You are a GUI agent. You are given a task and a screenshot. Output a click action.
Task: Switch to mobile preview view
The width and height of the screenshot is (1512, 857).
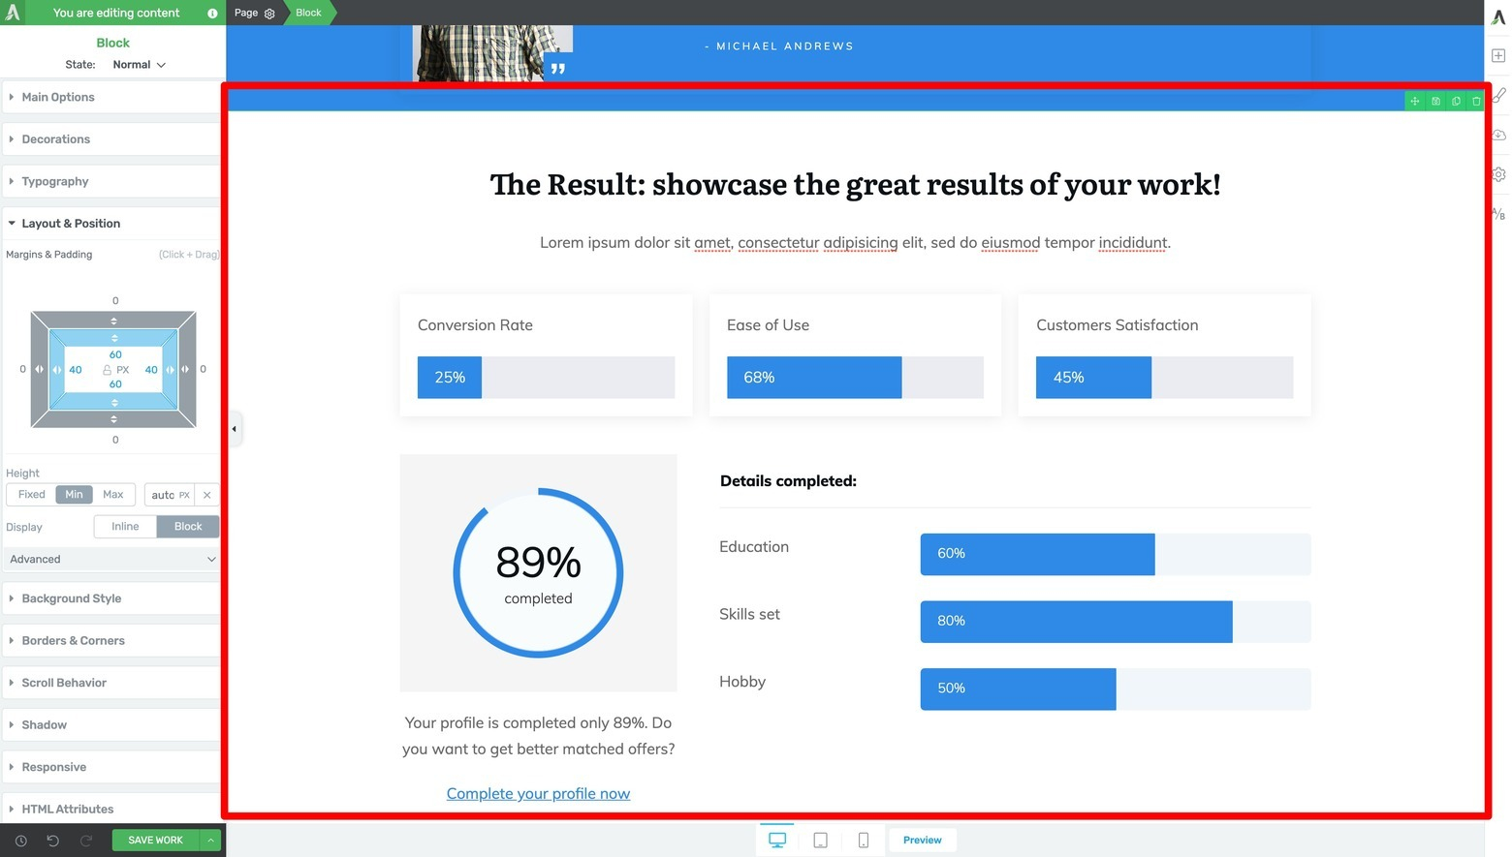tap(863, 840)
